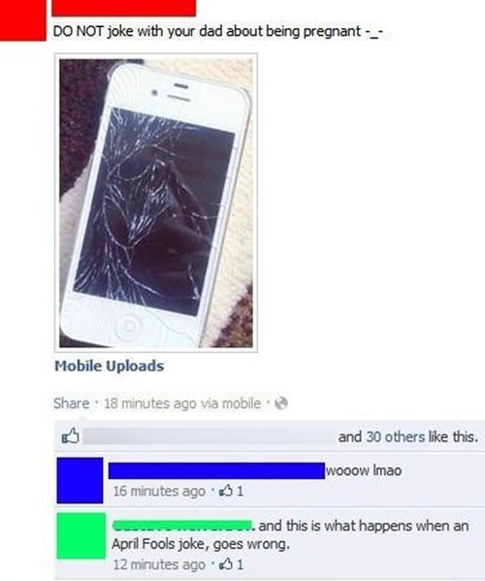Show the 30 others who like this
Viewport: 485px width, 581px height.
tap(396, 436)
